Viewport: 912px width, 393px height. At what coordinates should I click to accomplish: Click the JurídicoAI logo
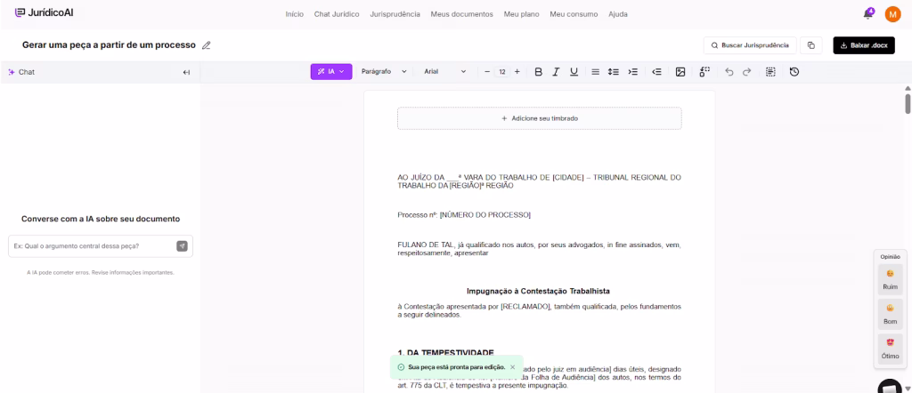click(x=45, y=12)
